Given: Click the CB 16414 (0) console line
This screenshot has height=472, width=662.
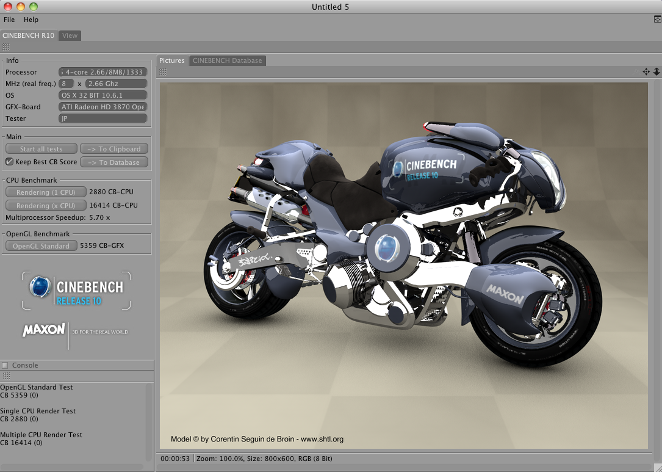Looking at the screenshot, I should point(21,443).
